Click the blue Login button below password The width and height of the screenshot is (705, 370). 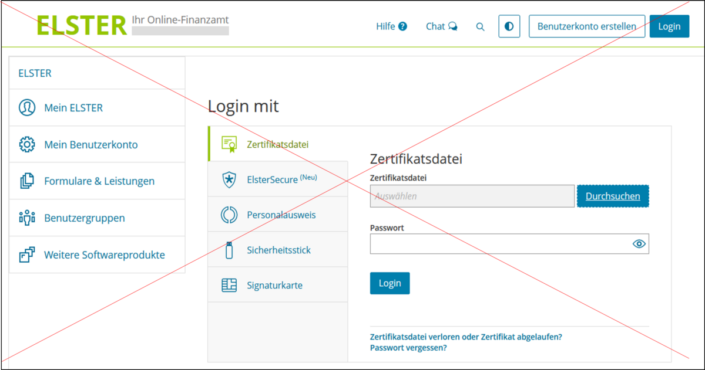(390, 283)
